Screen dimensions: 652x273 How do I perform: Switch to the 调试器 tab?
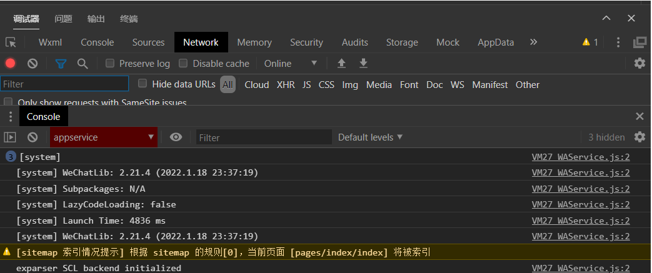(26, 19)
